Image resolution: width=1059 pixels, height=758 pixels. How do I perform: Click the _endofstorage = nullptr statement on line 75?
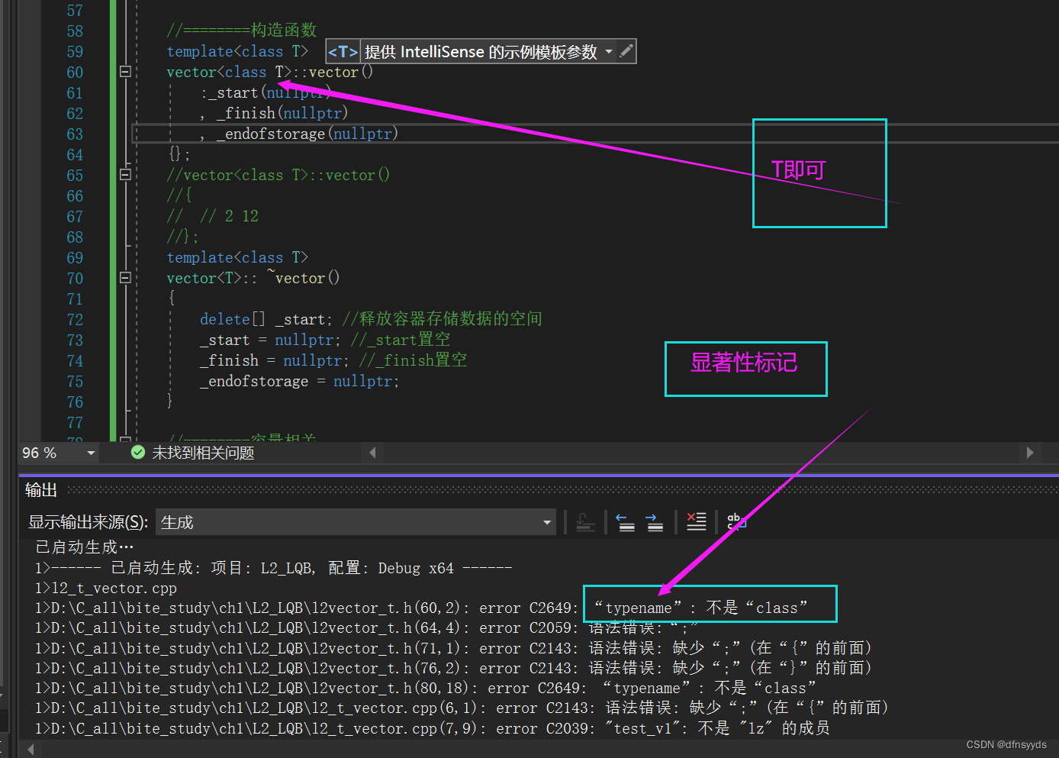pyautogui.click(x=300, y=381)
